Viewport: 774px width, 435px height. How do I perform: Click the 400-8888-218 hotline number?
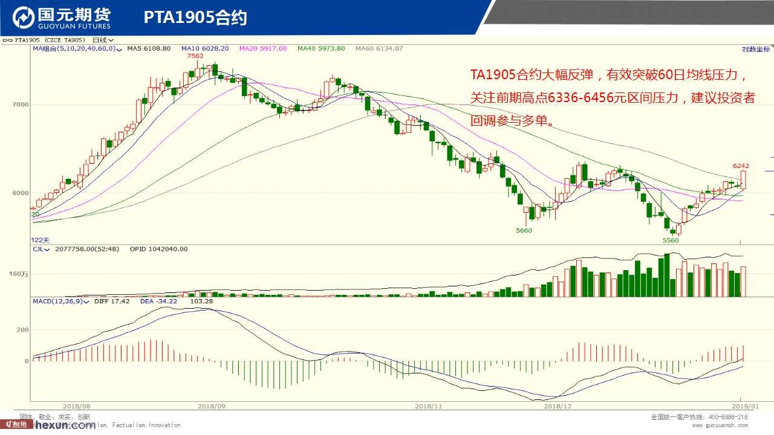pyautogui.click(x=727, y=417)
